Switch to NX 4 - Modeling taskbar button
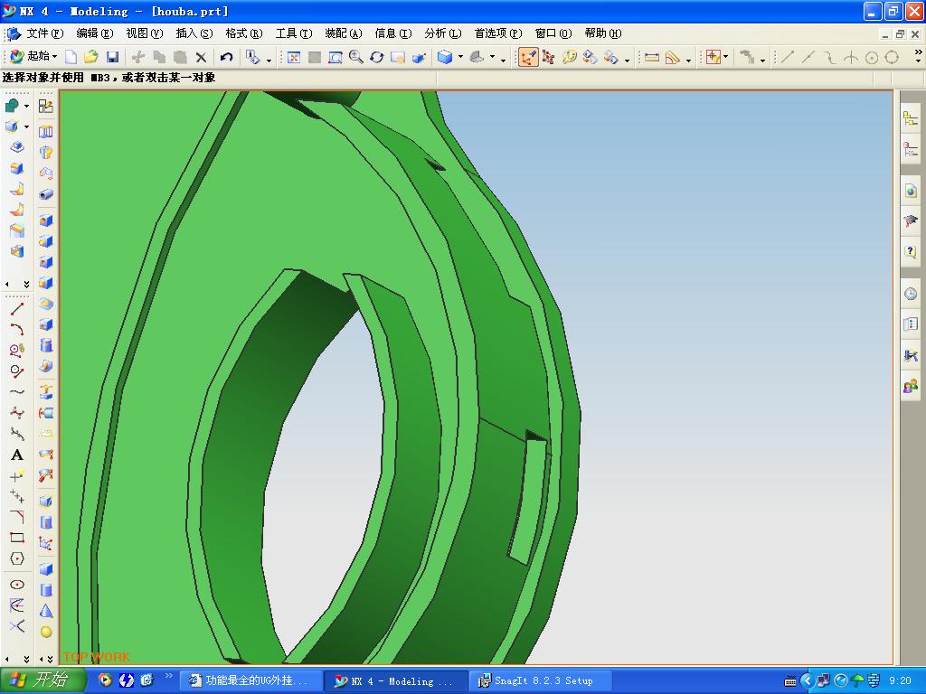This screenshot has height=694, width=926. [396, 681]
